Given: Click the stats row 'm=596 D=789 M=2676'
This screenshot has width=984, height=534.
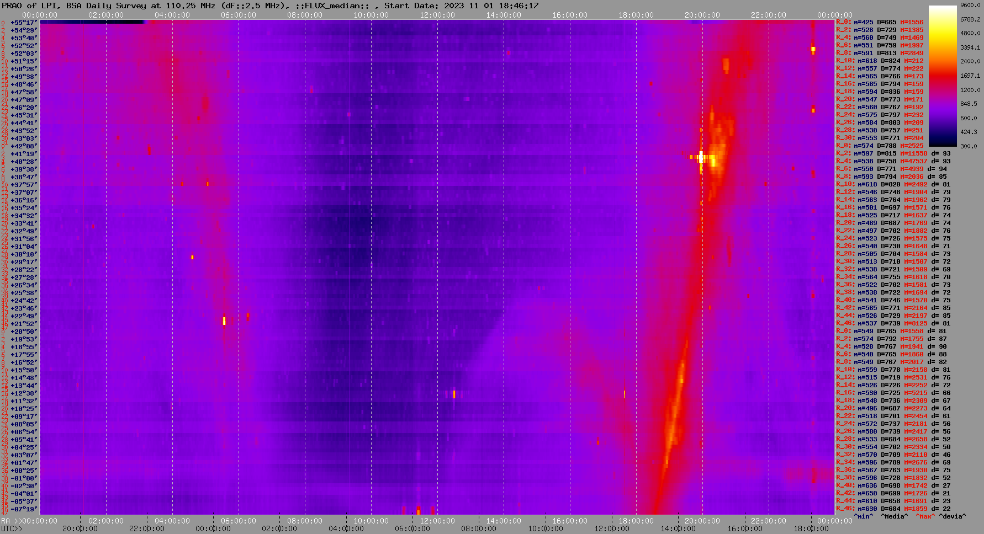Looking at the screenshot, I should pos(893,463).
